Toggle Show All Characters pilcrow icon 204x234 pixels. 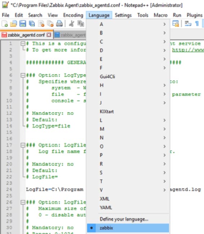point(197,23)
